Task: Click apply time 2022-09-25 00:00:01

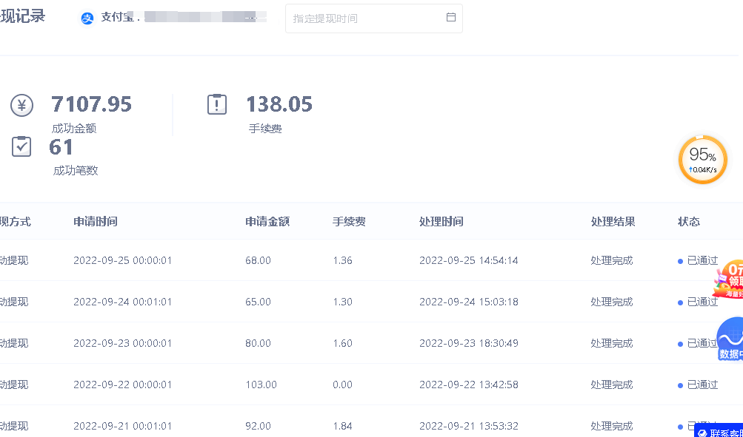Action: 123,260
